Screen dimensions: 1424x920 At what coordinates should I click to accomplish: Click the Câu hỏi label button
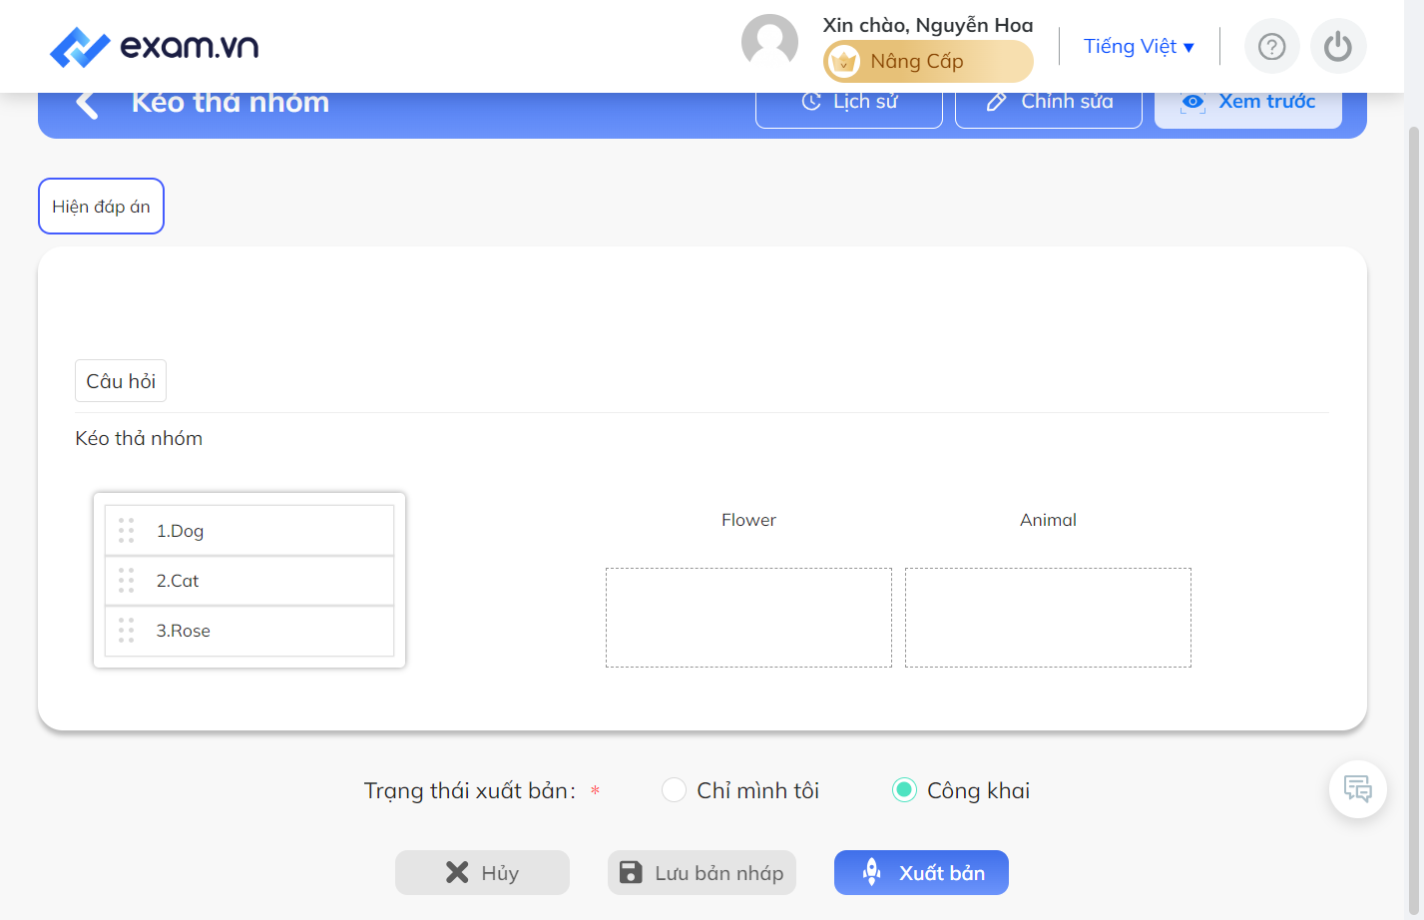tap(121, 381)
